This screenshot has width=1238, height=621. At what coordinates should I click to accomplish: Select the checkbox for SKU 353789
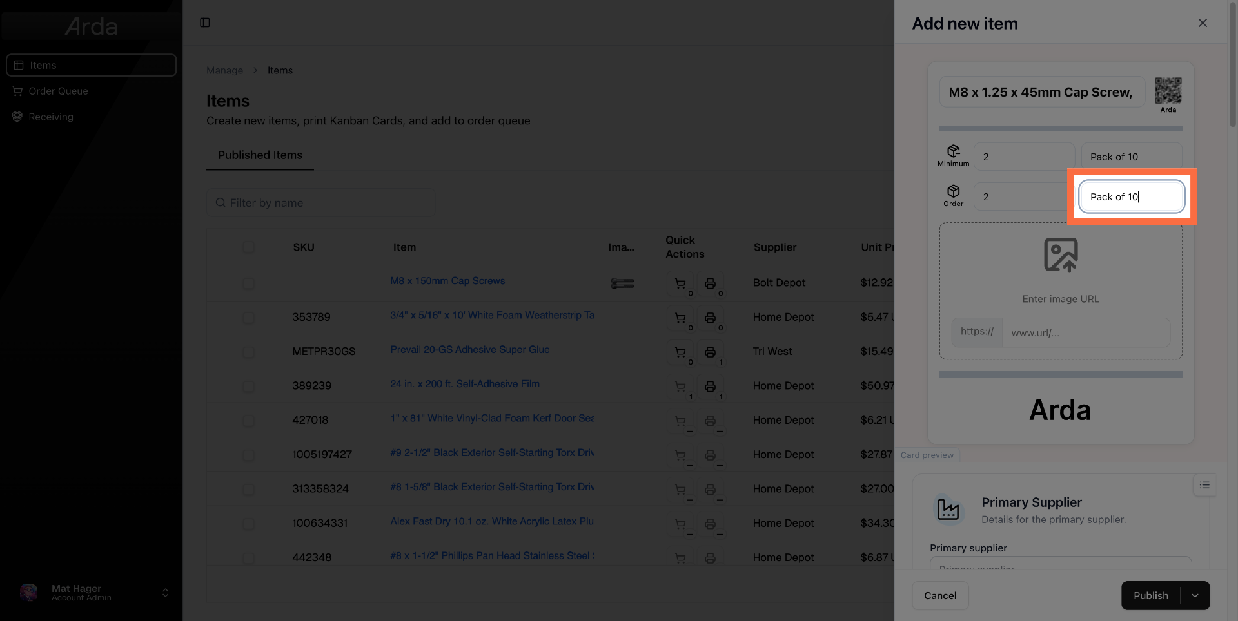tap(248, 318)
